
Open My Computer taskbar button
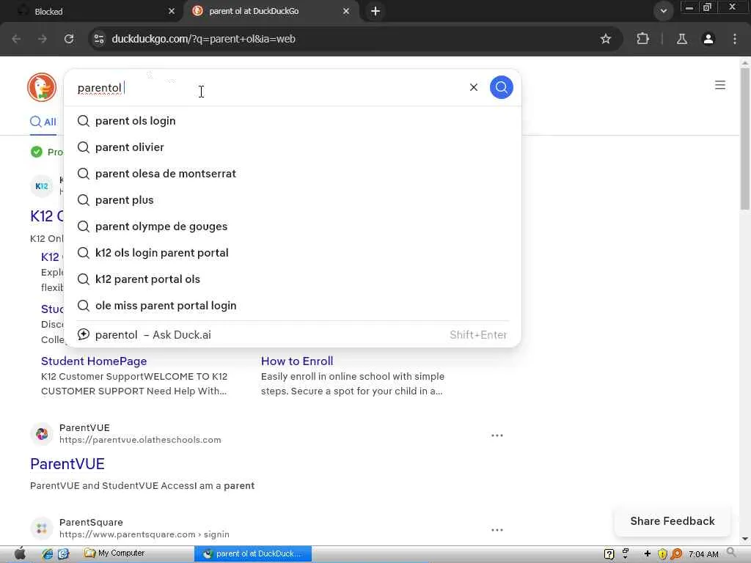pyautogui.click(x=114, y=553)
